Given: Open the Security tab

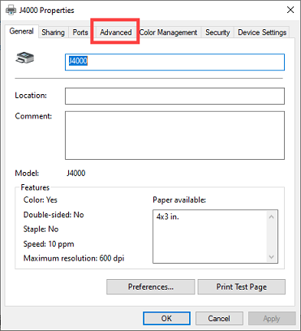Looking at the screenshot, I should coord(217,32).
